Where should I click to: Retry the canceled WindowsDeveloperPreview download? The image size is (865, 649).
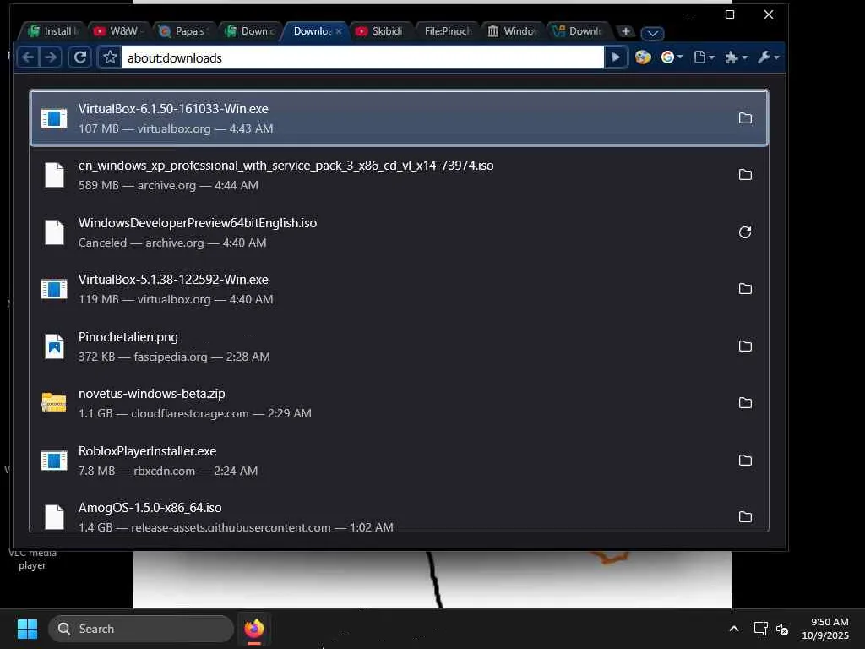(745, 232)
